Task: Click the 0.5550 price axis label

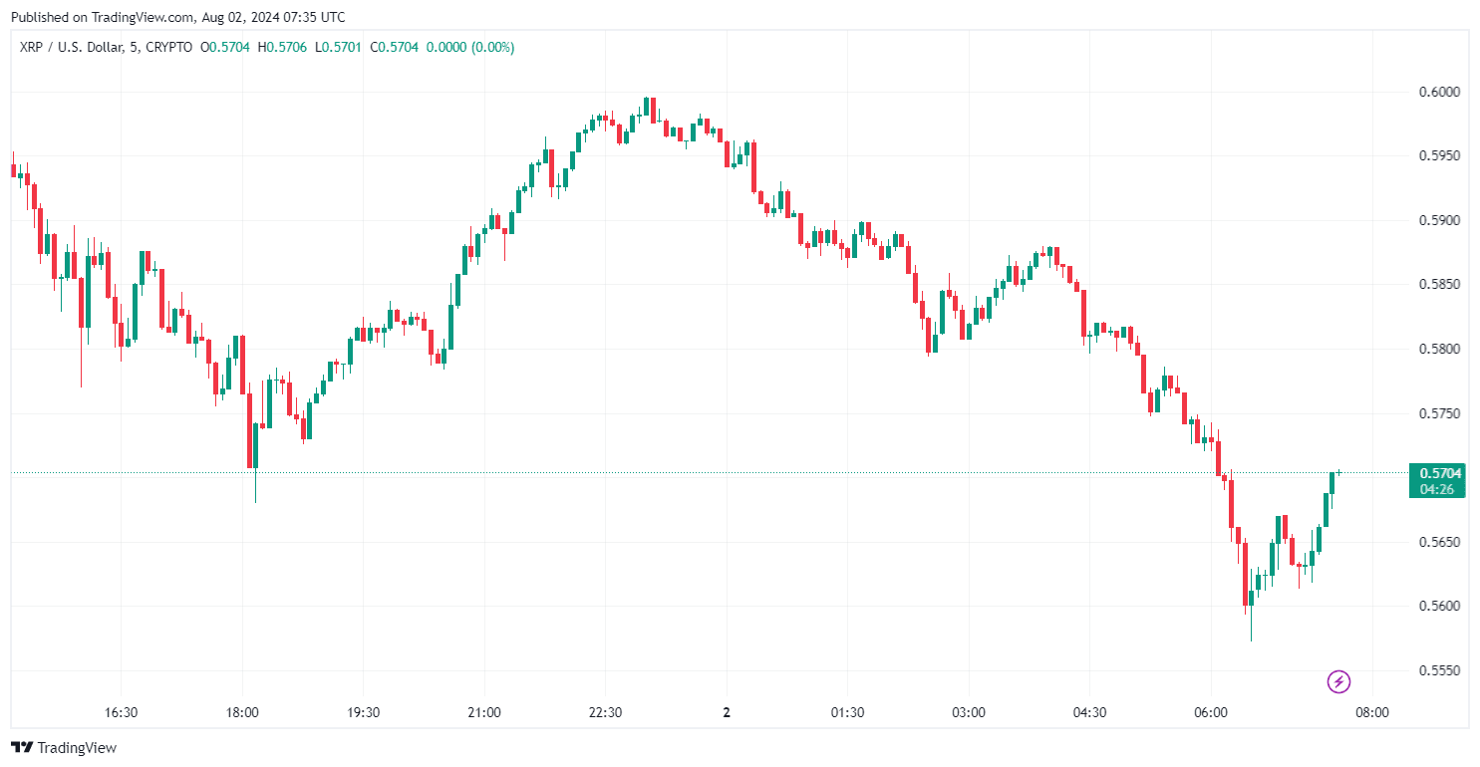Action: tap(1439, 670)
